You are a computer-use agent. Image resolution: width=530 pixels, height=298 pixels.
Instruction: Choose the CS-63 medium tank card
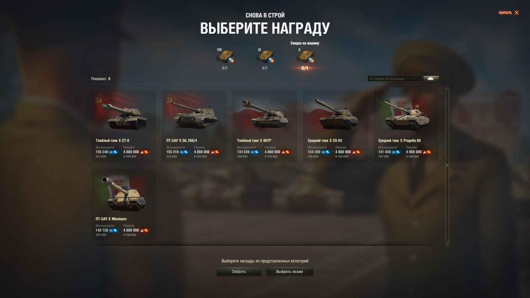(x=336, y=126)
